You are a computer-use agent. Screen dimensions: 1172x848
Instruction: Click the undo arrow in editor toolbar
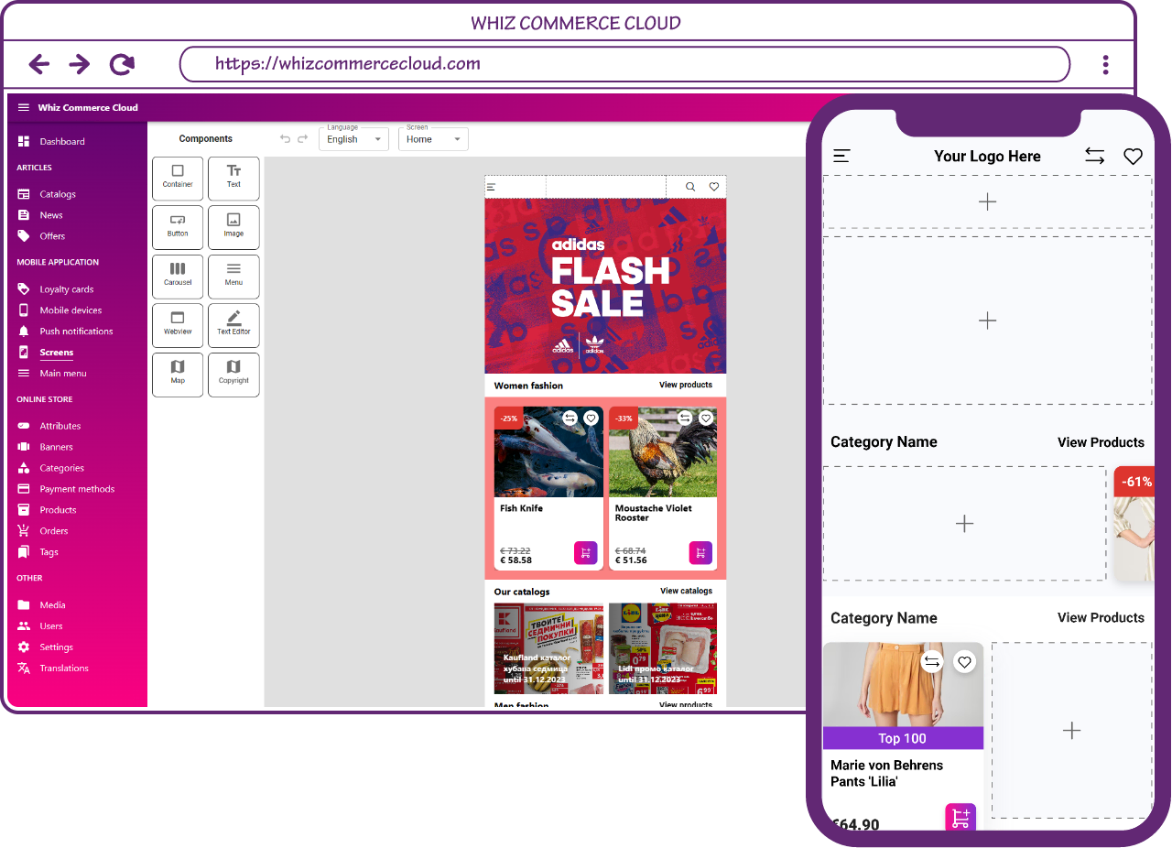pos(285,139)
